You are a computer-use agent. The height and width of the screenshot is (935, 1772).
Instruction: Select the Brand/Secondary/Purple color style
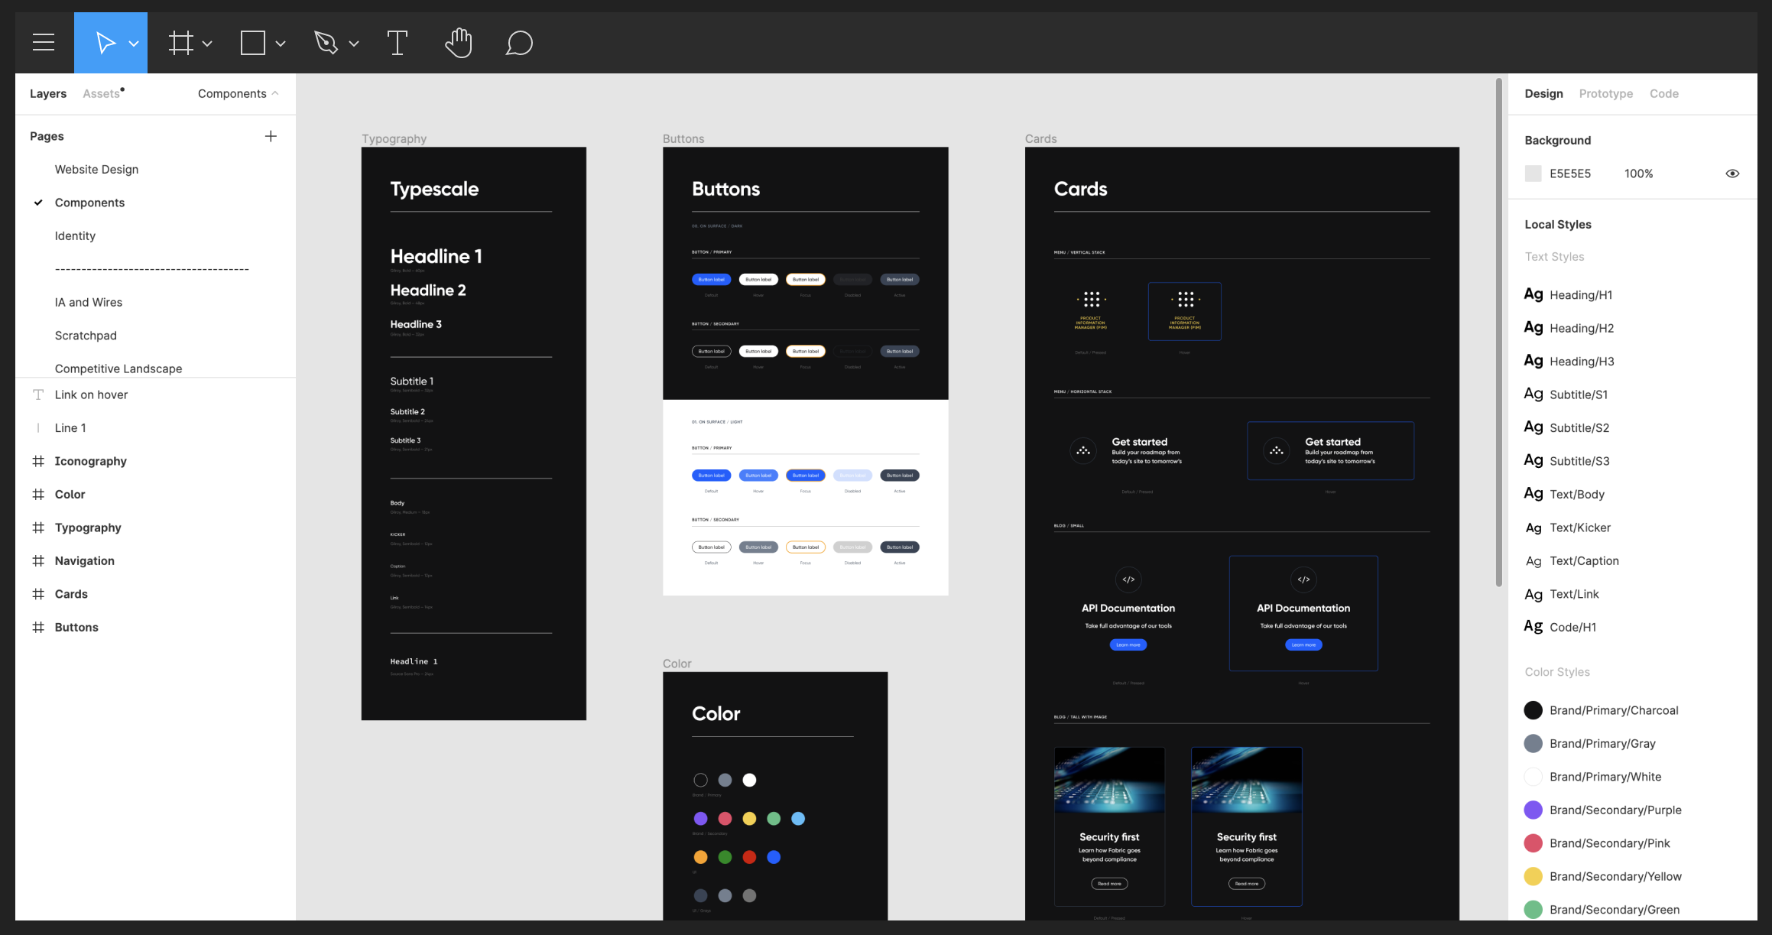pyautogui.click(x=1615, y=810)
